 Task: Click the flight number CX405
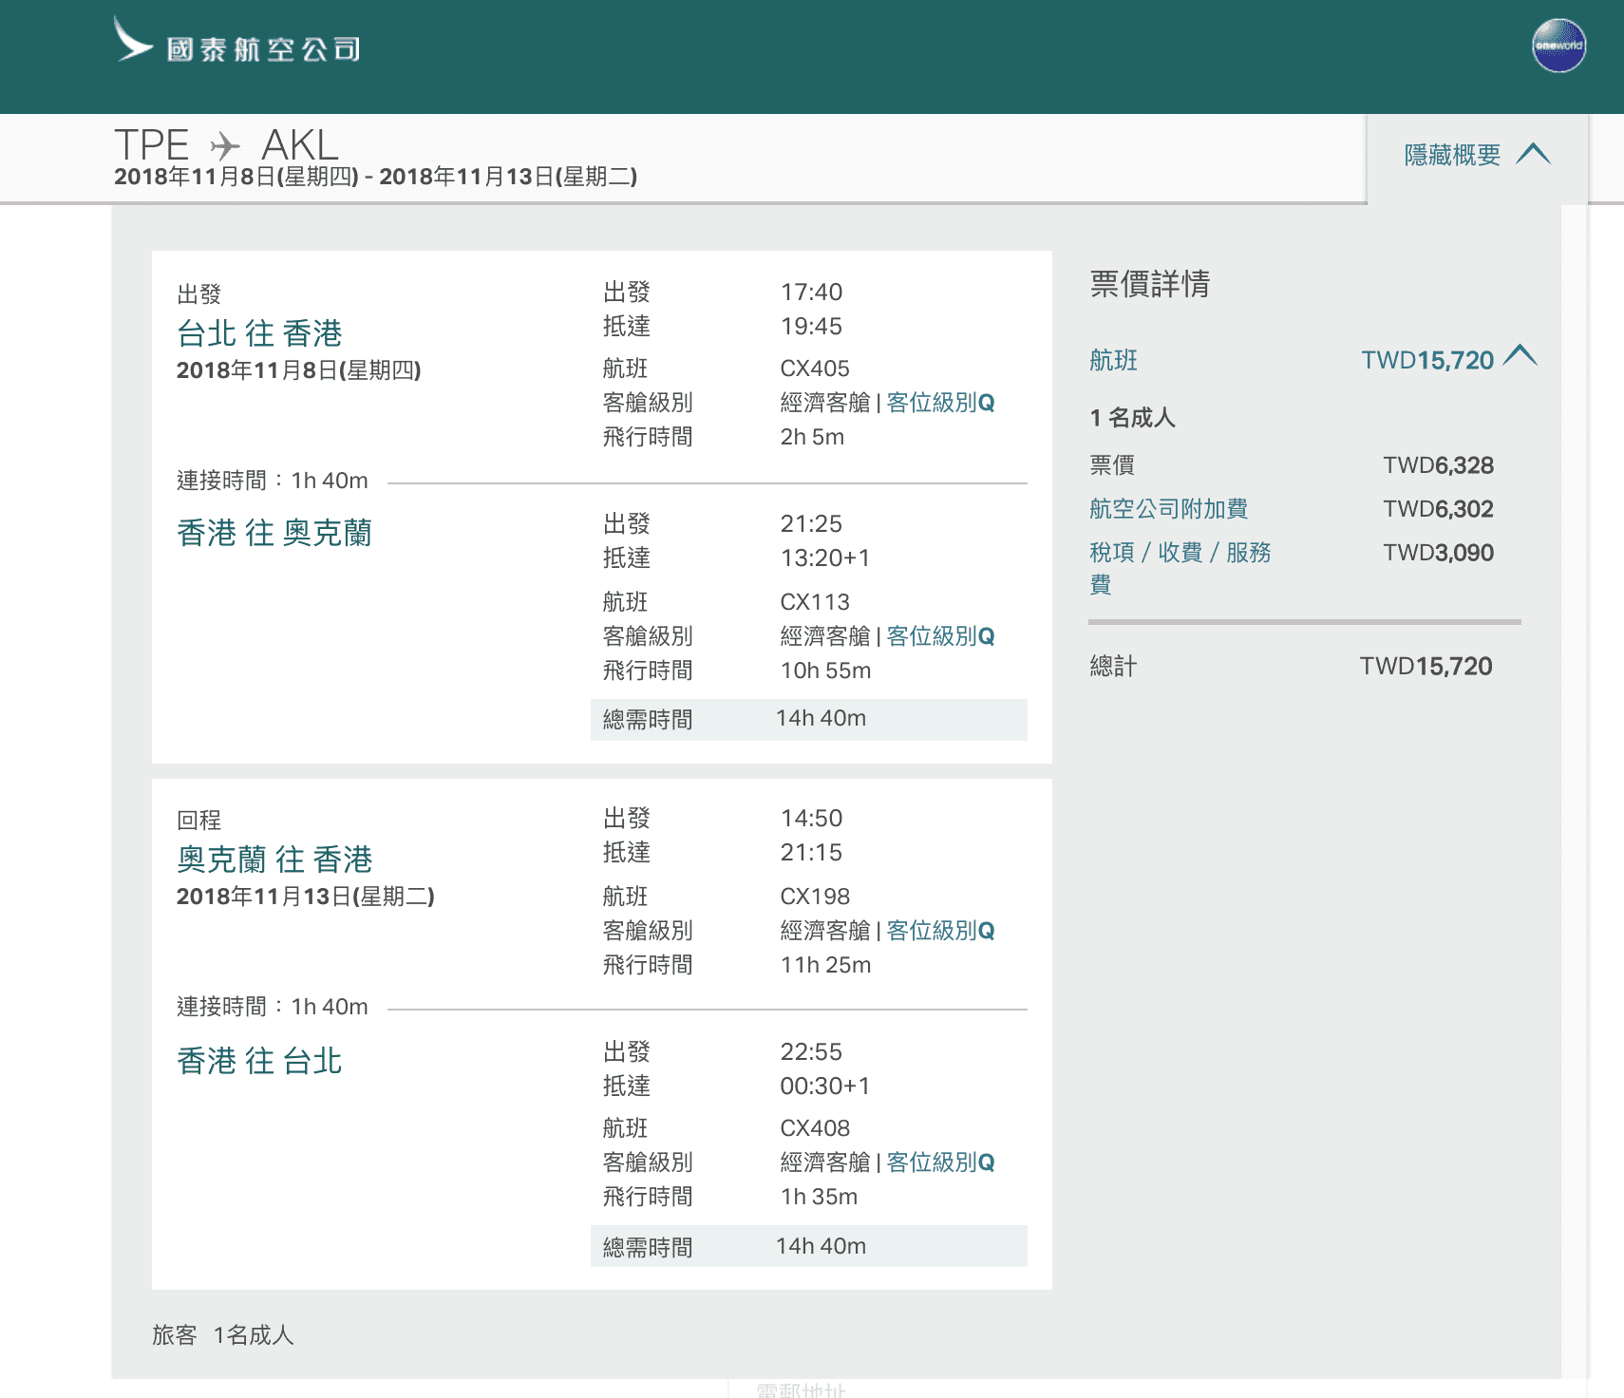(x=815, y=368)
